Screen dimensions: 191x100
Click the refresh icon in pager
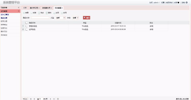(58, 99)
